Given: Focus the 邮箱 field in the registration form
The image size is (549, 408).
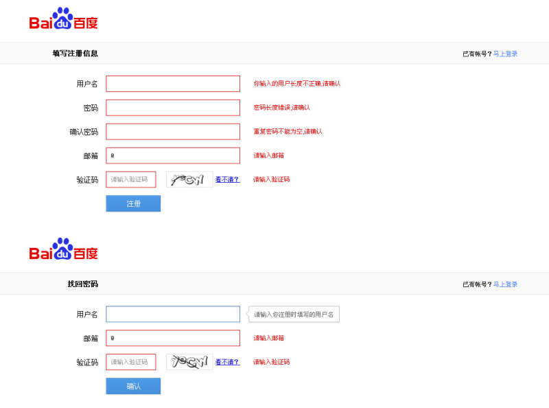Looking at the screenshot, I should pos(173,156).
